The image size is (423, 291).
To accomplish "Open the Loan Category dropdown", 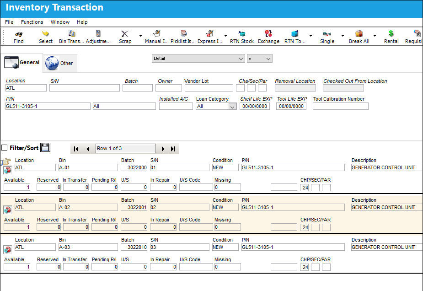I will pyautogui.click(x=232, y=107).
